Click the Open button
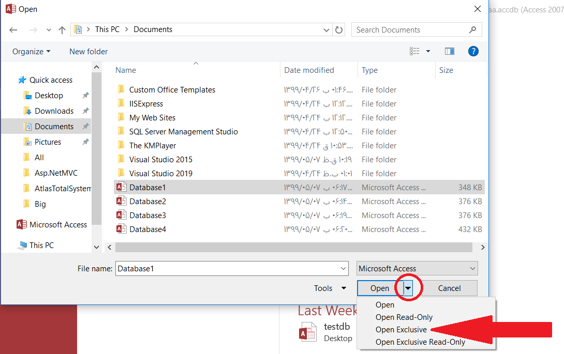 click(380, 288)
